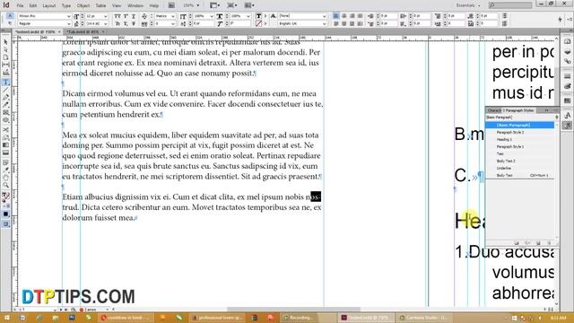Toggle Subscript formatting

click(x=126, y=24)
